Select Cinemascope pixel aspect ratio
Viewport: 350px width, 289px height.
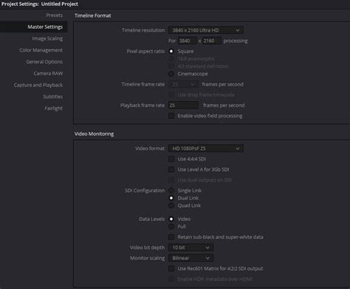pyautogui.click(x=171, y=74)
